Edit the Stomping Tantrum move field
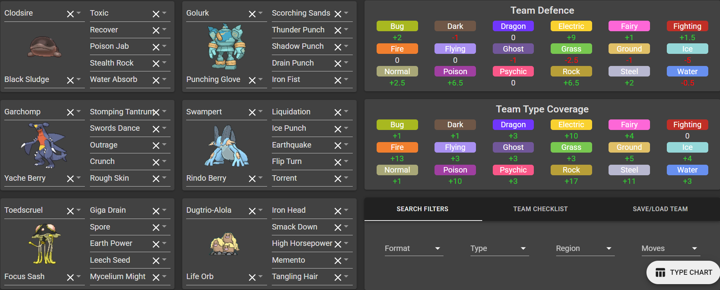Screen dimensions: 720x290 (x=130, y=112)
